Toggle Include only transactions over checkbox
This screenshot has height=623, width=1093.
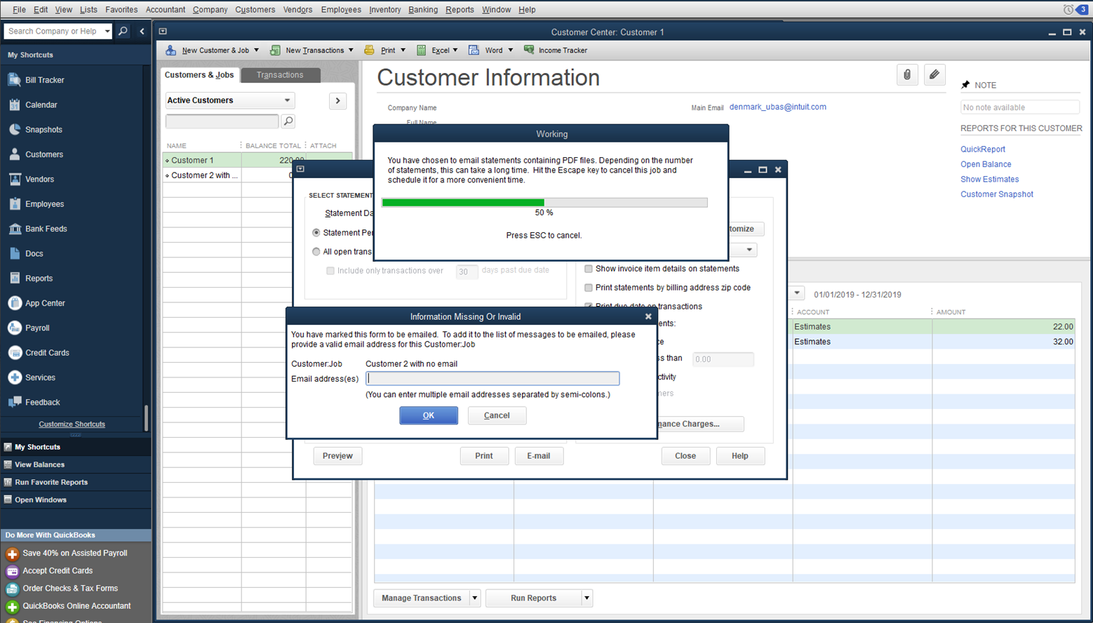[330, 271]
